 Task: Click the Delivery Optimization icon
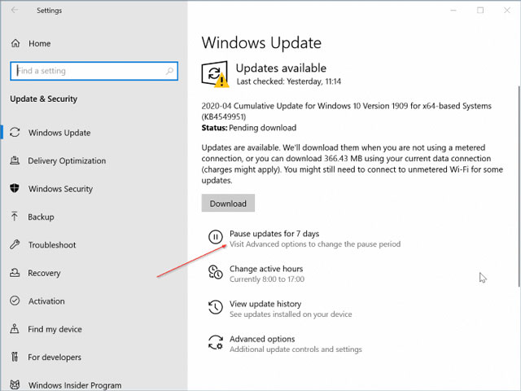click(15, 160)
